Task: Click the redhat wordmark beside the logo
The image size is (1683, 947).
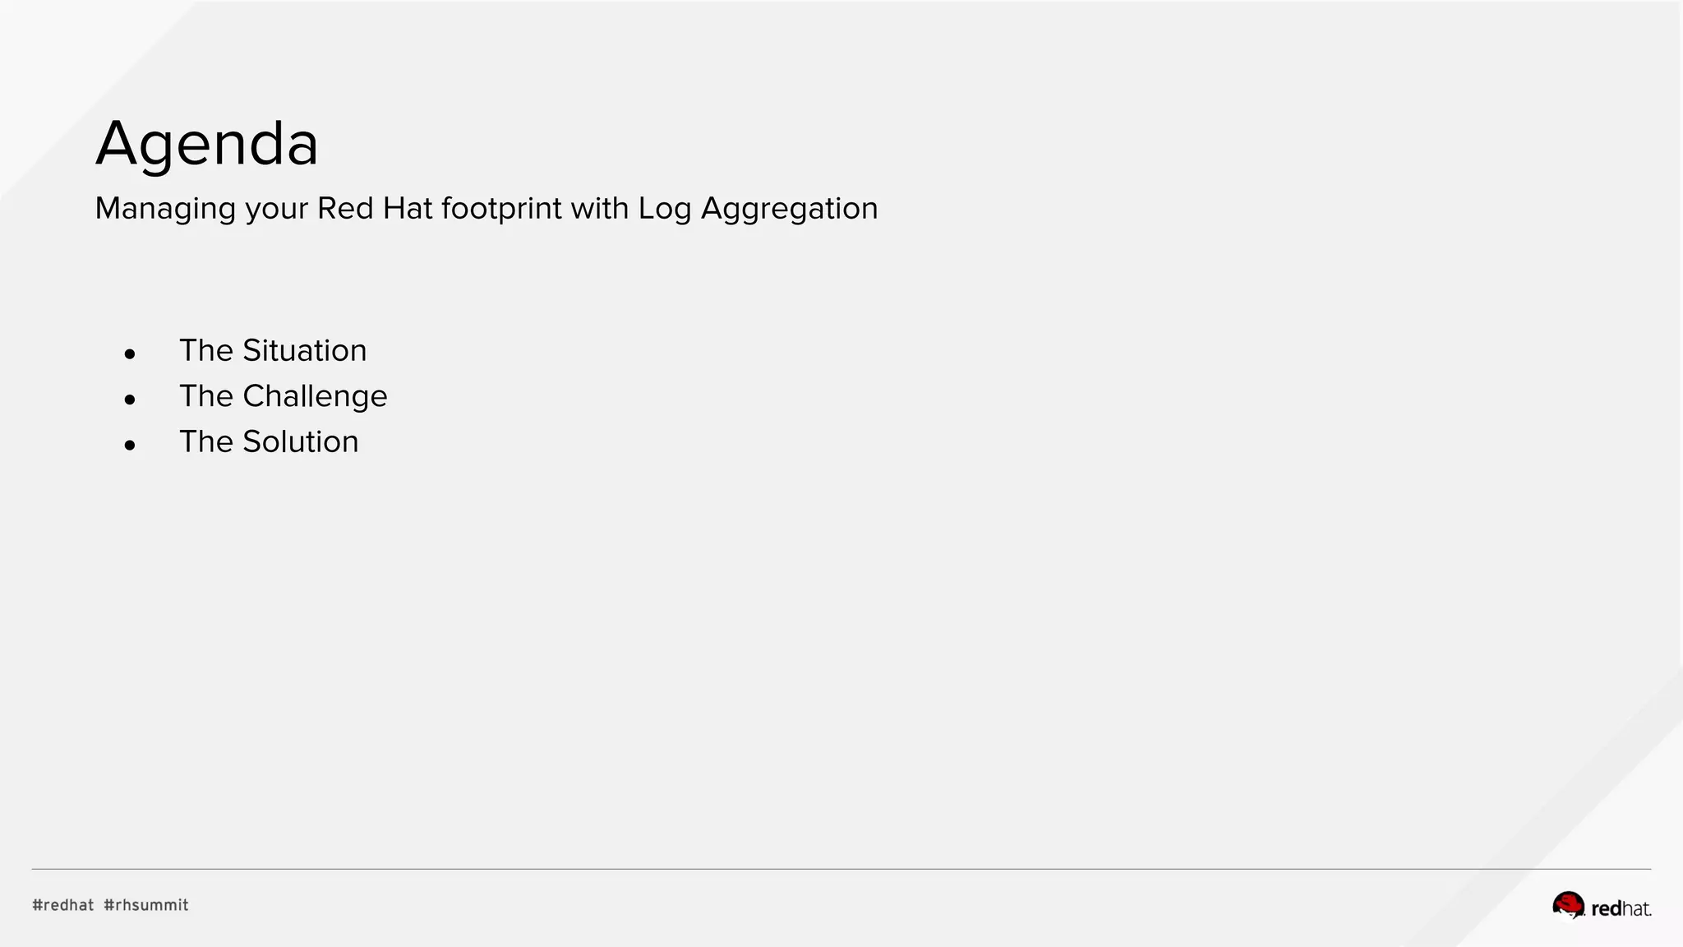Action: 1621,908
